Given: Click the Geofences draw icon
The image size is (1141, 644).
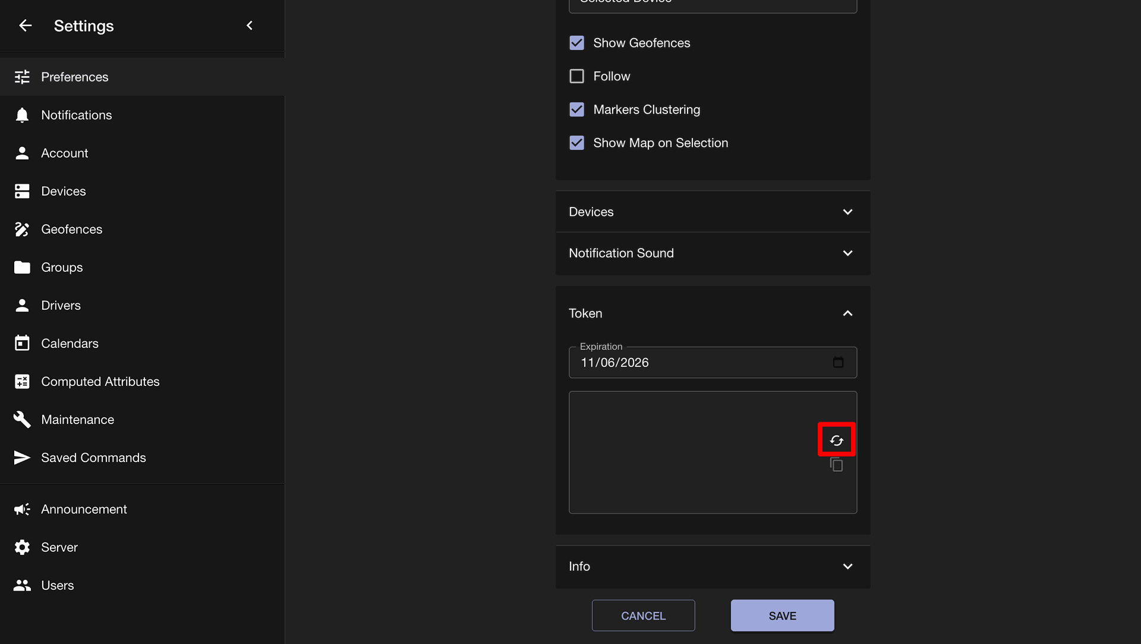Looking at the screenshot, I should point(22,229).
